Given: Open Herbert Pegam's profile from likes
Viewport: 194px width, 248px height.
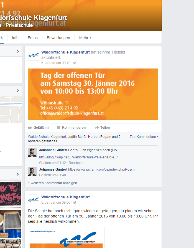Looking at the screenshot, I should pos(100,137).
